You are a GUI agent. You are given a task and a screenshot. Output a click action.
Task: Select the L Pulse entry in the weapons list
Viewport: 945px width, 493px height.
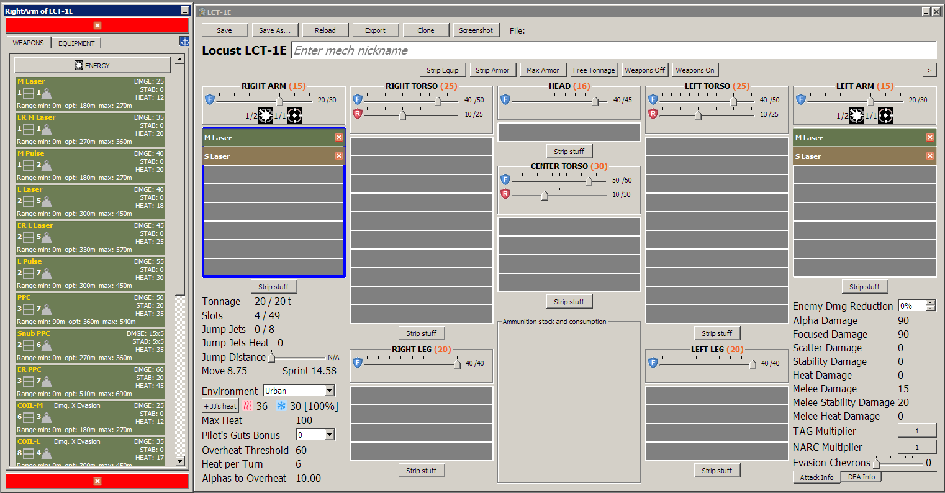tap(91, 273)
